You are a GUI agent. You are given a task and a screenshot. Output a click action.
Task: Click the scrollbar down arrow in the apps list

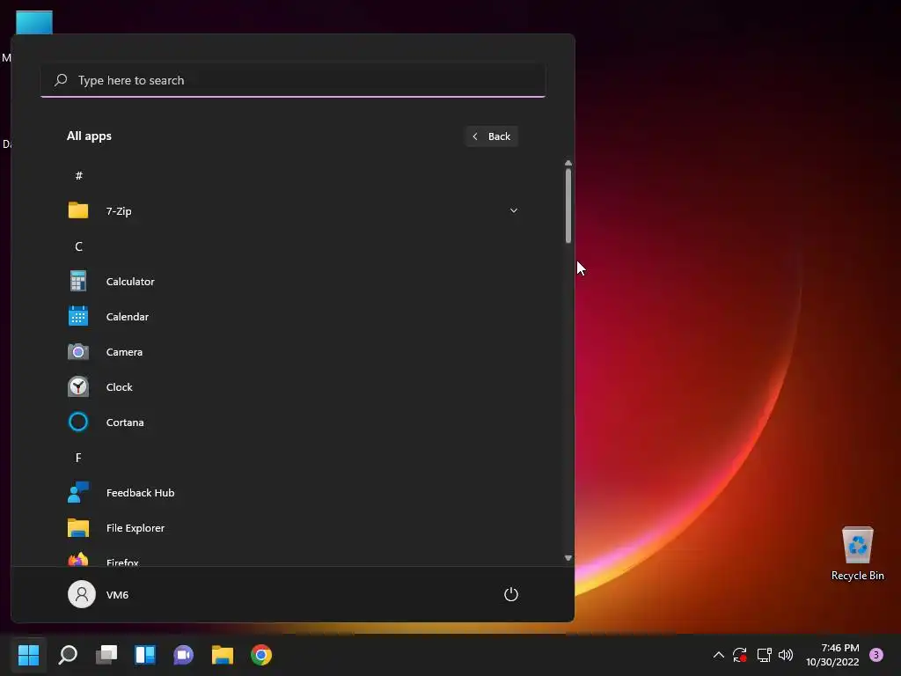point(568,557)
